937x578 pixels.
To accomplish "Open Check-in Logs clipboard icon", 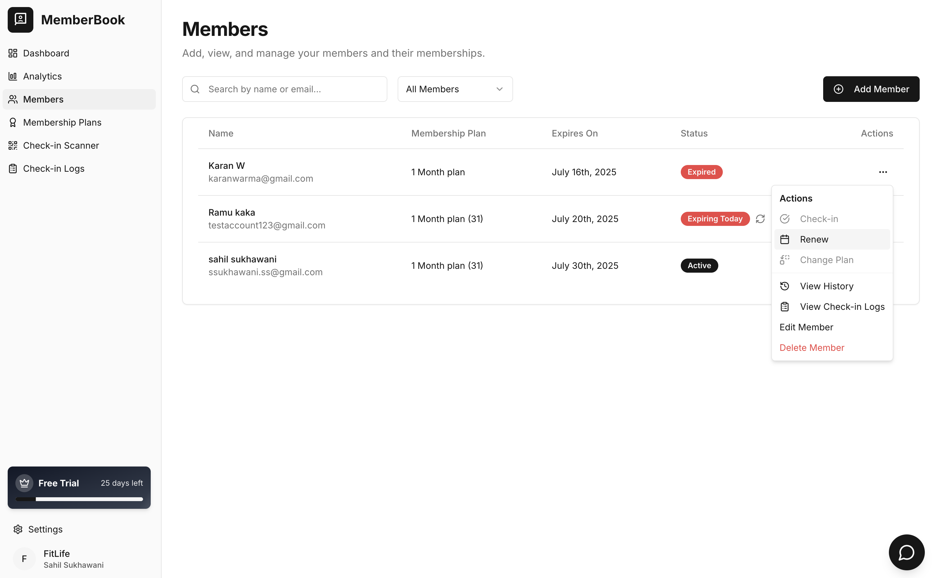I will 13,169.
